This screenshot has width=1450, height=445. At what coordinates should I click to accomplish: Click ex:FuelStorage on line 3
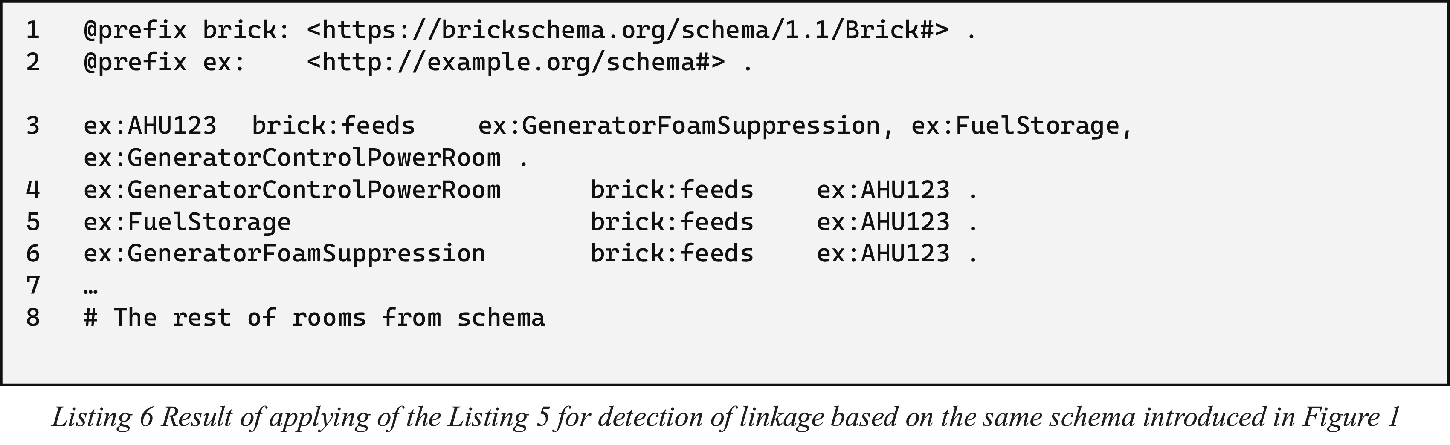point(1015,126)
